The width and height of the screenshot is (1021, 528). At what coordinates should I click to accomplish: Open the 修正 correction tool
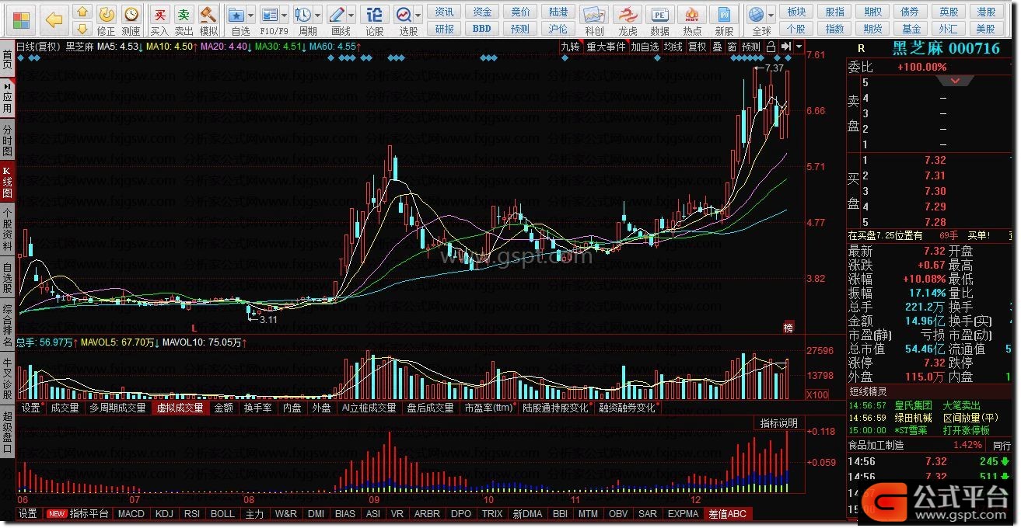107,21
